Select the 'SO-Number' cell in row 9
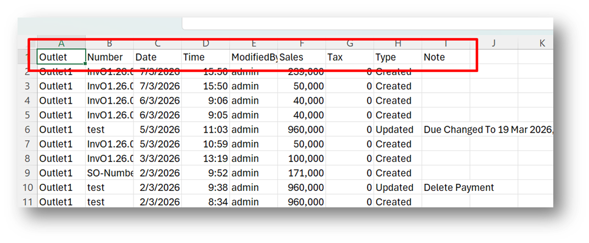589x243 pixels. point(109,173)
